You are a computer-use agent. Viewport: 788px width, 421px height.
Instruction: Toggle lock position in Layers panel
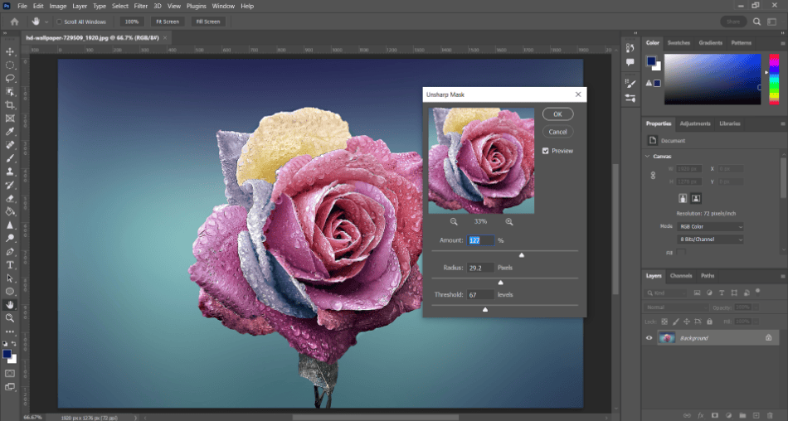tap(687, 322)
